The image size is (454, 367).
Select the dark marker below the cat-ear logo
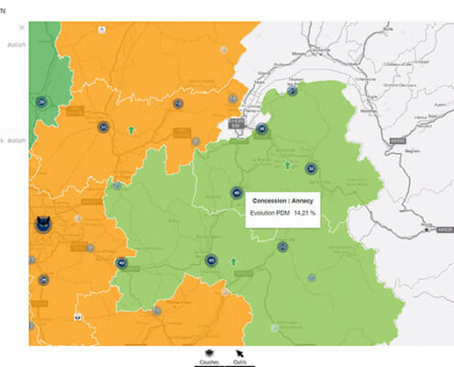coord(43,280)
